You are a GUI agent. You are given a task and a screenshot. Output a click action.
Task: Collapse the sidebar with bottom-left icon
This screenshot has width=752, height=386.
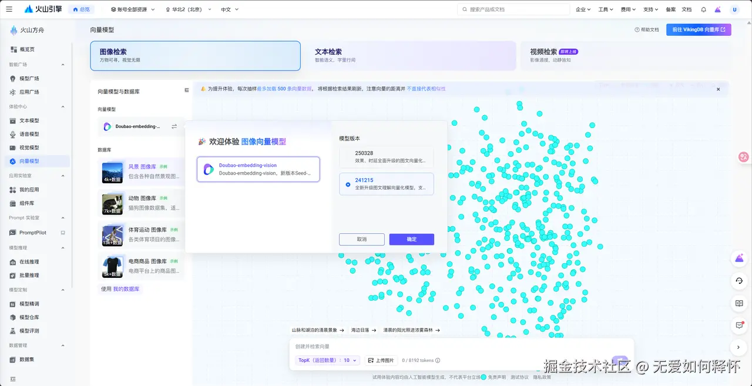click(x=13, y=379)
